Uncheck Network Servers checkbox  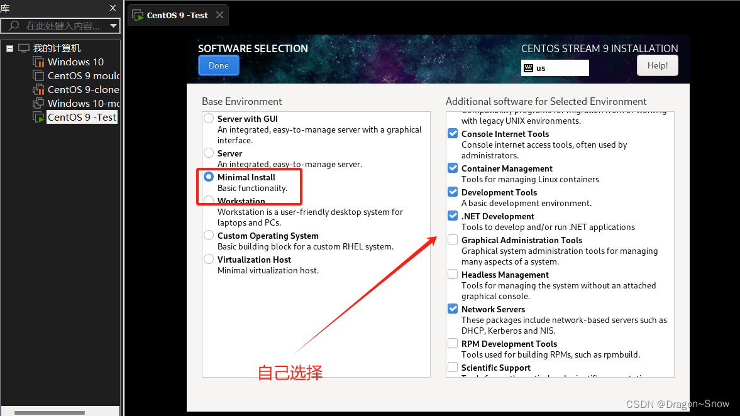(x=453, y=309)
